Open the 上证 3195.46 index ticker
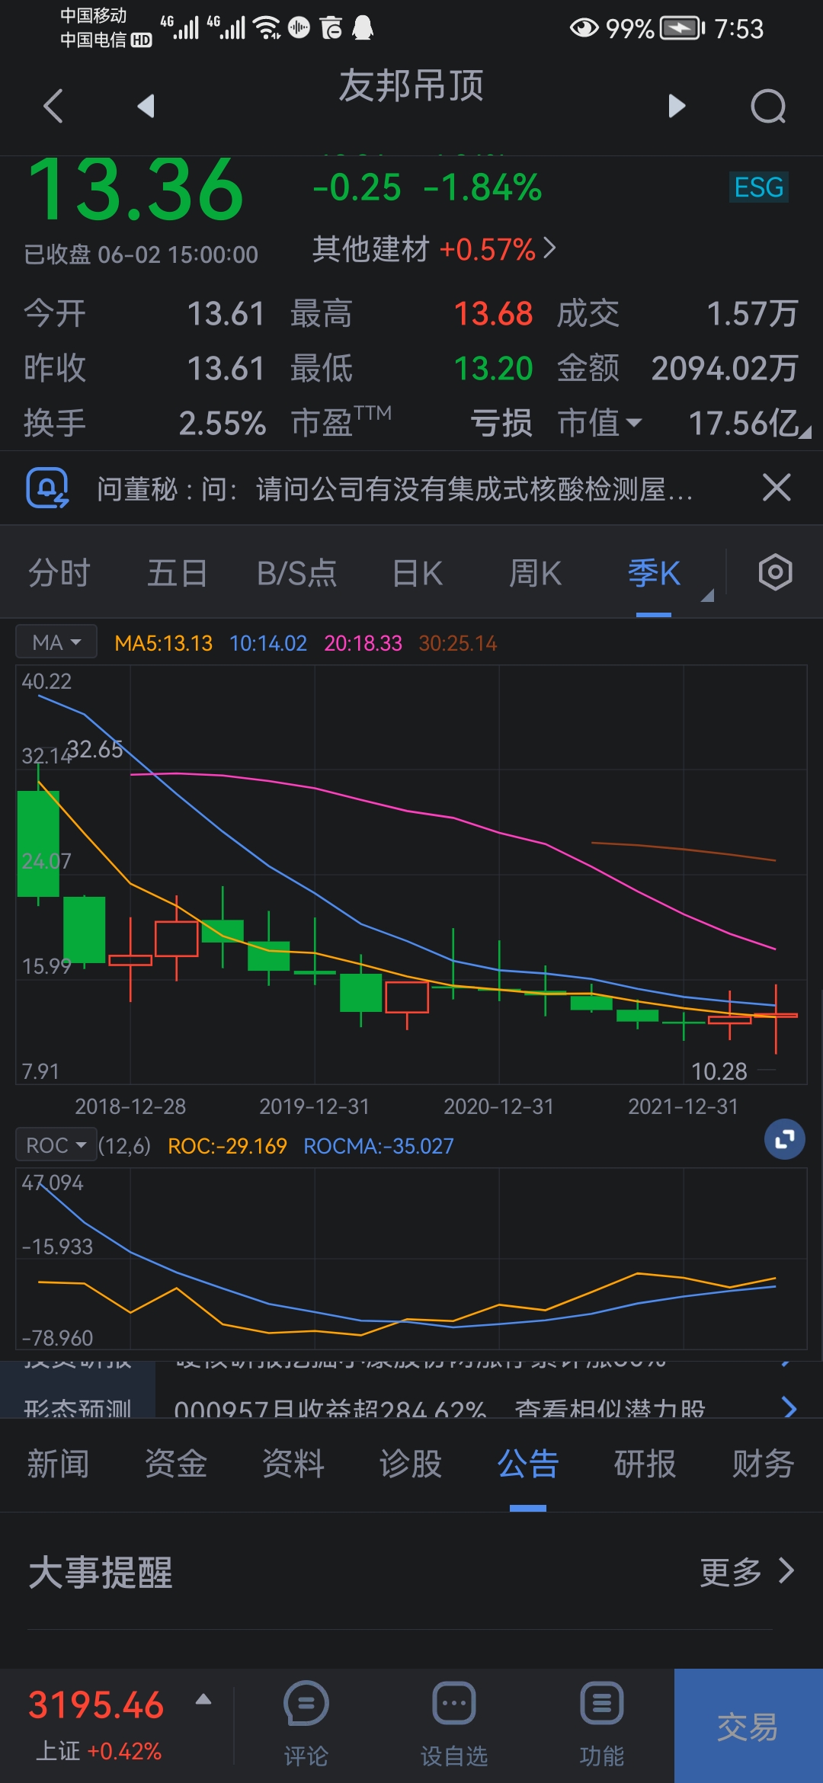Image resolution: width=823 pixels, height=1783 pixels. pyautogui.click(x=96, y=1725)
